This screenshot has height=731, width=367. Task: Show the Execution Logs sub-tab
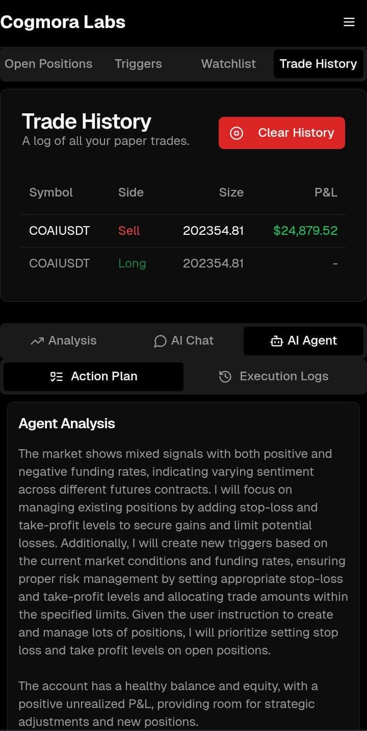click(x=274, y=377)
